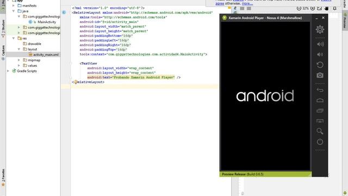The height and width of the screenshot is (196, 348).
Task: Lower volume in Xamarin Android Player
Action: (320, 54)
